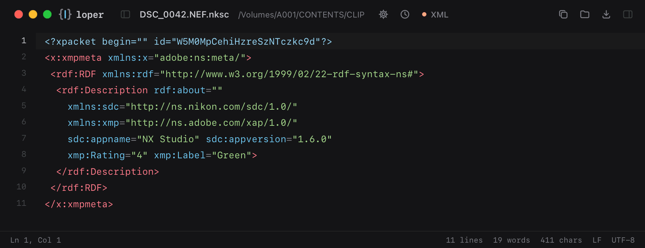
Task: Click the /Volumes/A001/CONTENTS/CLIP path
Action: point(301,15)
